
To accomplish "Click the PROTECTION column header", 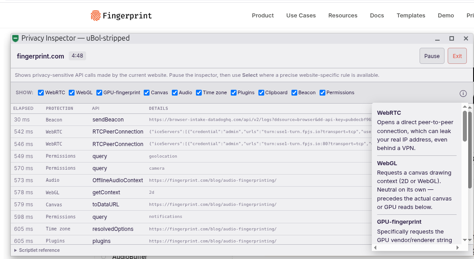I will pyautogui.click(x=59, y=109).
